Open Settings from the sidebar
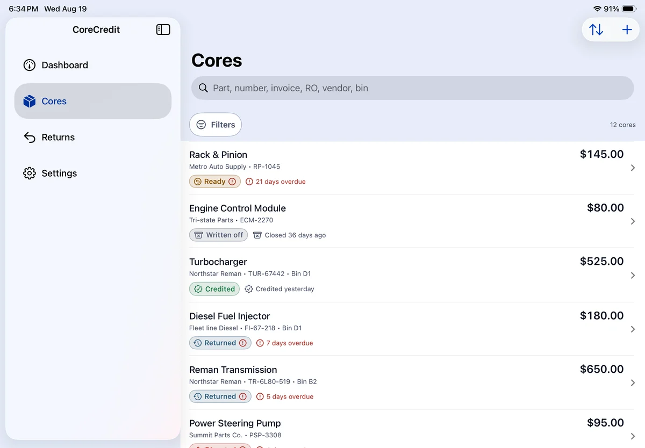Image resolution: width=645 pixels, height=448 pixels. pos(93,173)
